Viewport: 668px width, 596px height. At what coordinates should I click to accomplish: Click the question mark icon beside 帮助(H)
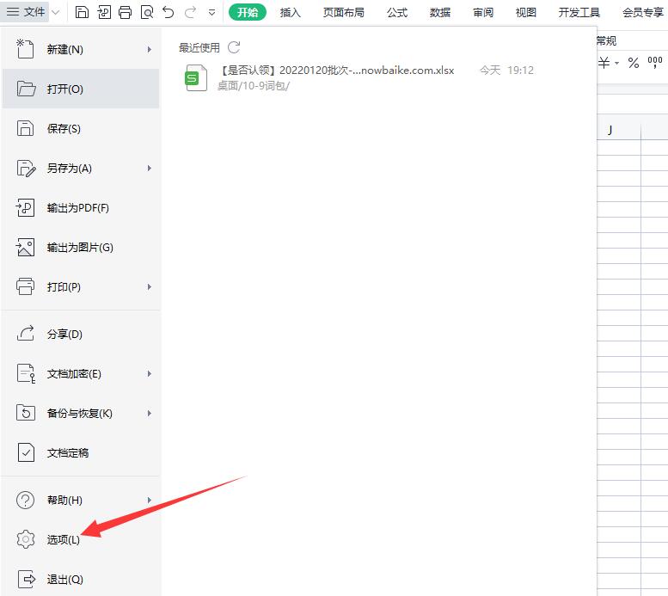coord(25,500)
